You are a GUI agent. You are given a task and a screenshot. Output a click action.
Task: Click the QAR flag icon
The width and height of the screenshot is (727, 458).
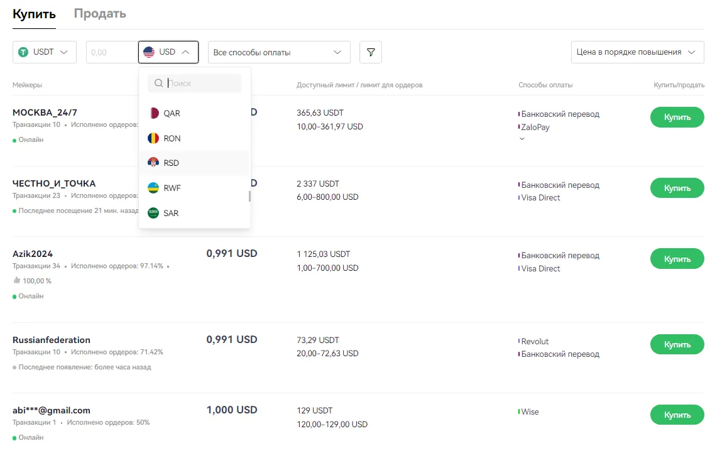(x=153, y=113)
